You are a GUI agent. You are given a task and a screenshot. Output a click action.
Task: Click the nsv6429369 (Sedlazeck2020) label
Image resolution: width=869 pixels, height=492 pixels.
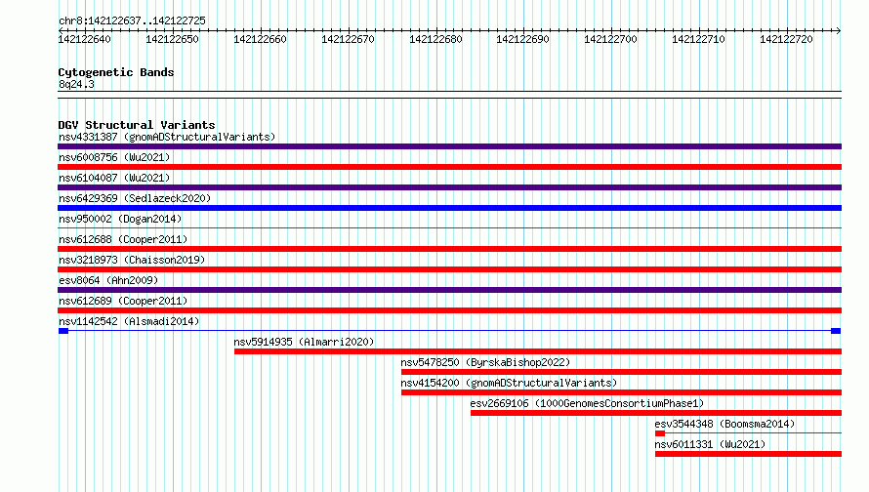(135, 198)
